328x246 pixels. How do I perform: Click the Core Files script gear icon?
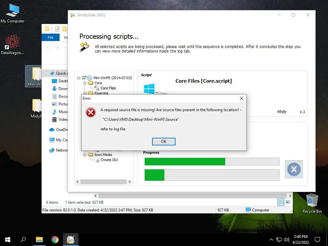(x=97, y=88)
